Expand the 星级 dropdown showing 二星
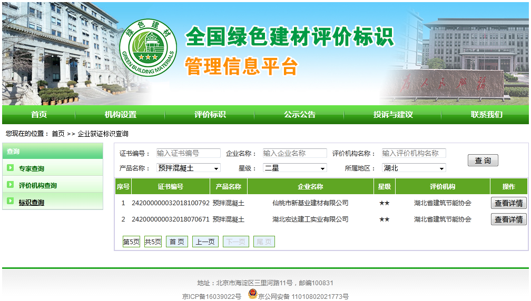The width and height of the screenshot is (531, 301). tap(294, 168)
